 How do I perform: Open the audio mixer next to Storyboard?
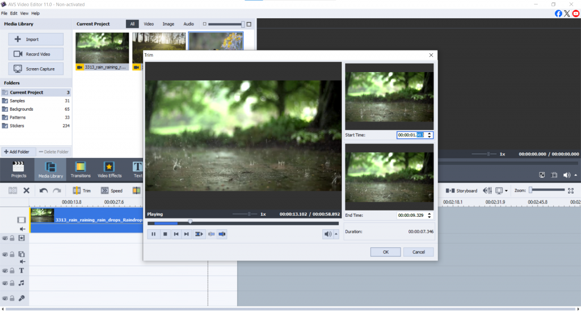pyautogui.click(x=486, y=191)
